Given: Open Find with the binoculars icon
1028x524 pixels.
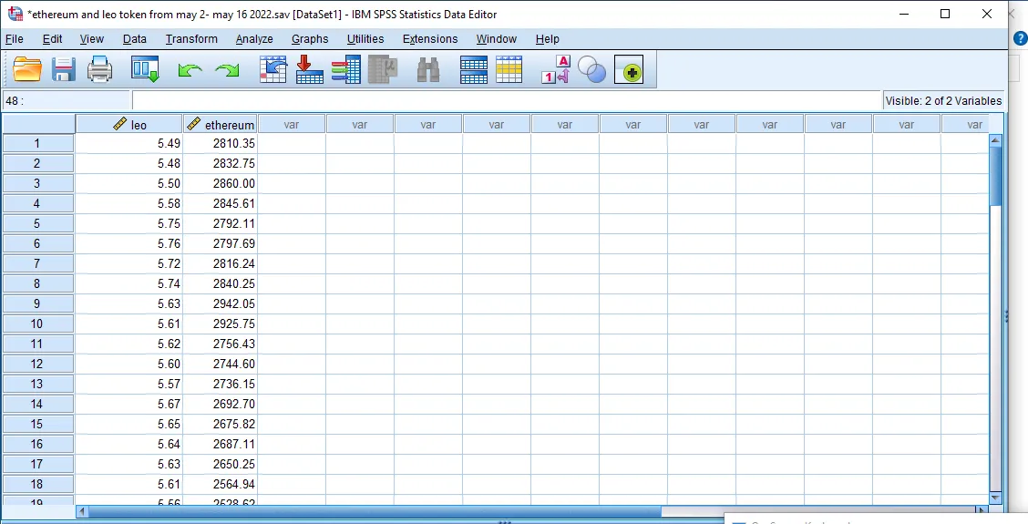Looking at the screenshot, I should pos(428,69).
